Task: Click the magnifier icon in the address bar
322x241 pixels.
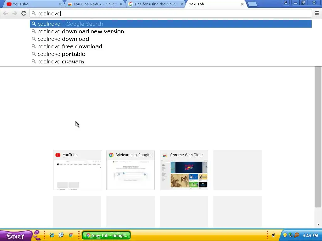Action: pyautogui.click(x=34, y=13)
